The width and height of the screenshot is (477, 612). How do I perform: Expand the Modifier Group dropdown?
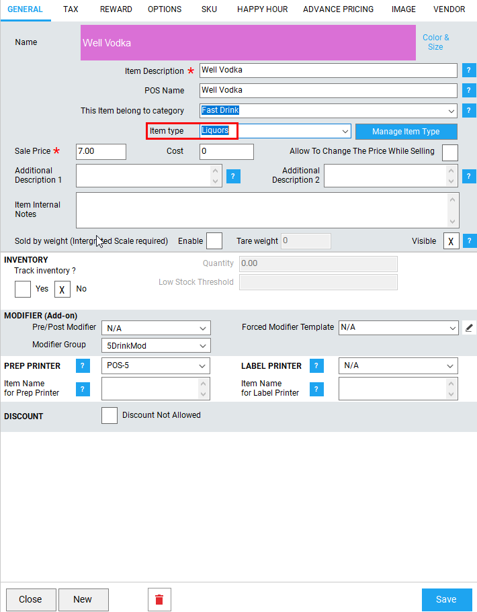pos(156,346)
